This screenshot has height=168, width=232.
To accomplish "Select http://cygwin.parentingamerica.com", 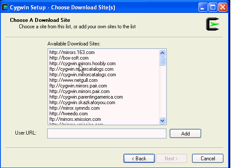I will click(x=86, y=97).
